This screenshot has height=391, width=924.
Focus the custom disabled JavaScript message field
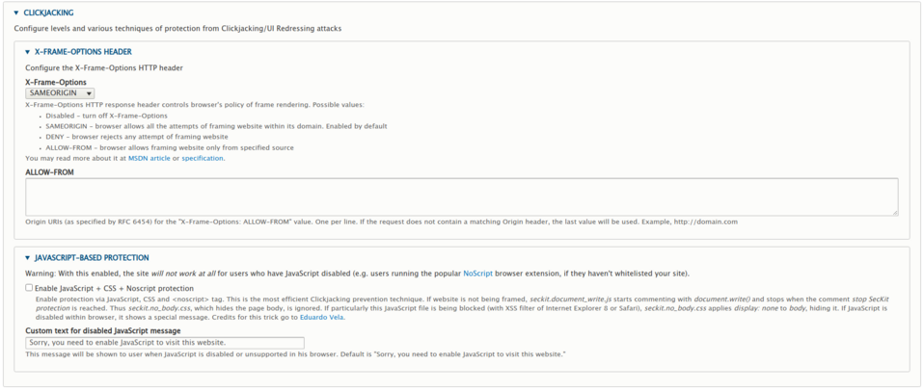[x=165, y=343]
